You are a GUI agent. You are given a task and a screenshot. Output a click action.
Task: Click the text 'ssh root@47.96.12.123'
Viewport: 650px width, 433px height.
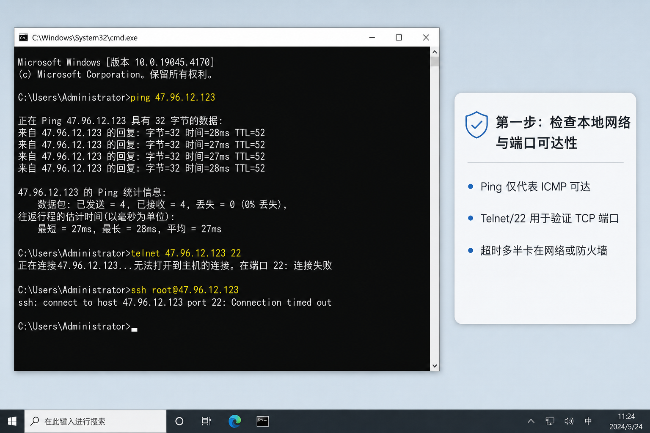(x=185, y=290)
